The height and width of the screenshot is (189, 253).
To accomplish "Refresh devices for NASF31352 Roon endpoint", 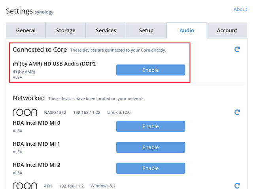I will pos(237,113).
